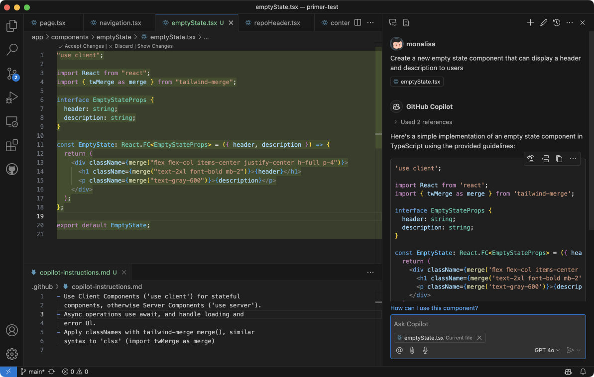
Task: Open the GPT 4o model dropdown
Action: point(546,350)
